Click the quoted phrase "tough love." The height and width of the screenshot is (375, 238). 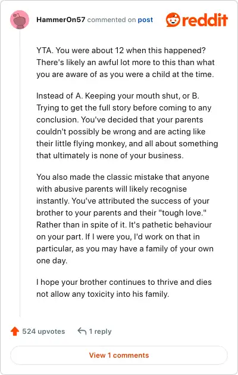(182, 213)
